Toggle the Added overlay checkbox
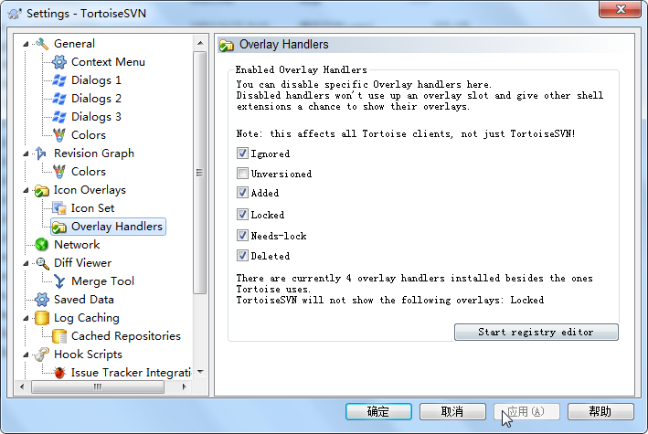The height and width of the screenshot is (434, 648). tap(242, 193)
